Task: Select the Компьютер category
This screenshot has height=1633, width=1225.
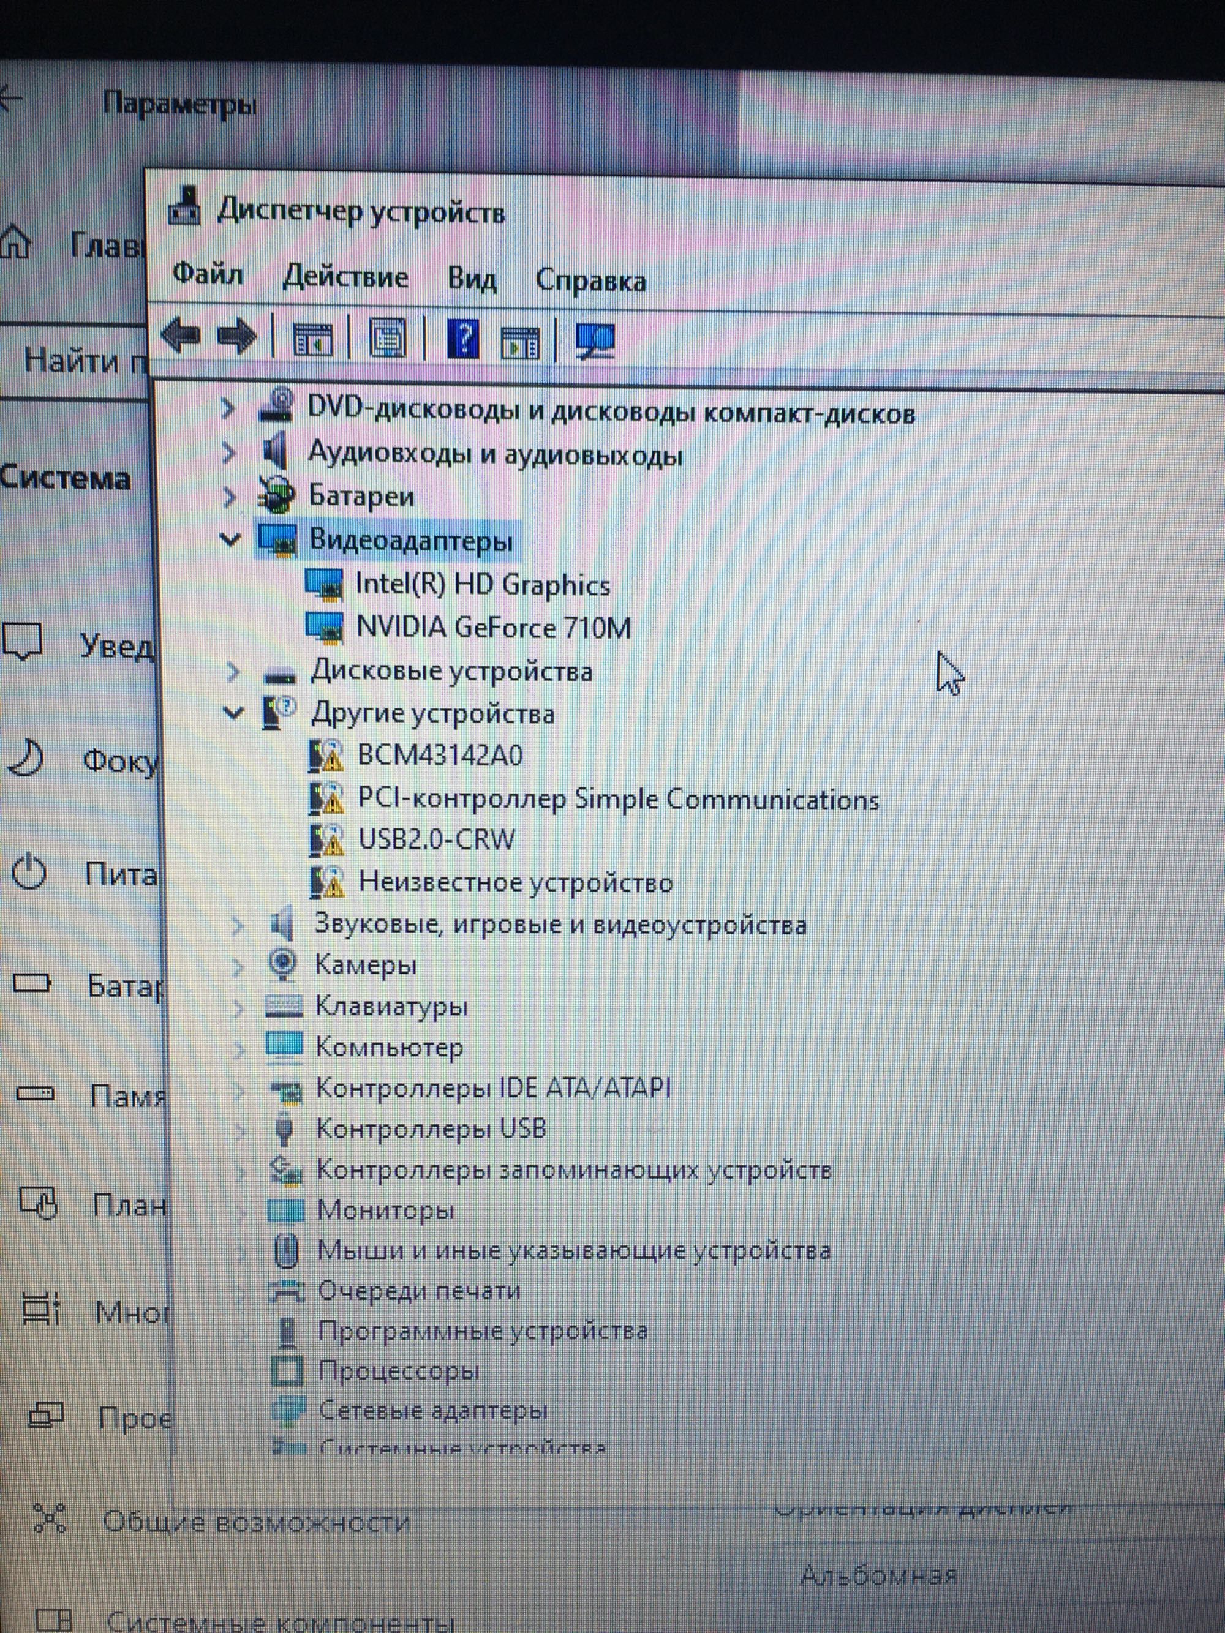Action: click(389, 1047)
